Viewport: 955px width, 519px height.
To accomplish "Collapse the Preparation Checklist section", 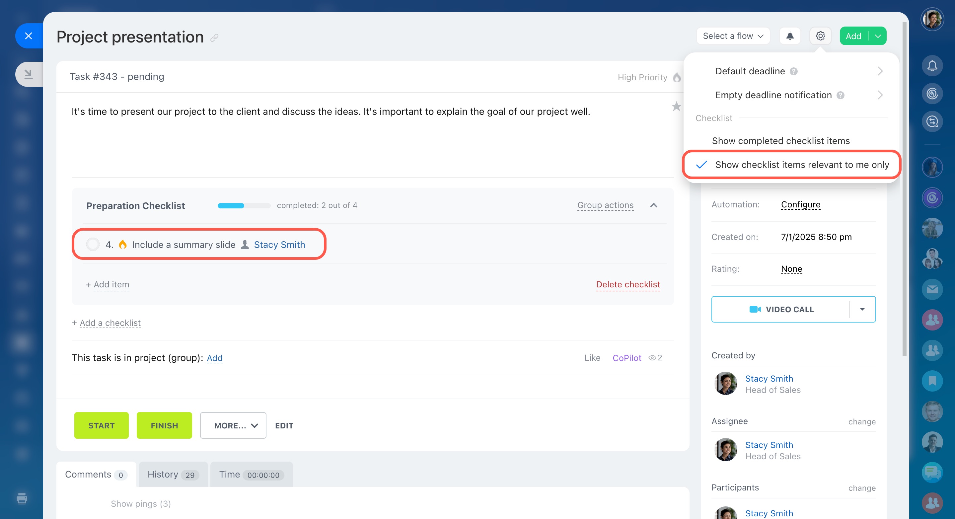I will pos(654,205).
